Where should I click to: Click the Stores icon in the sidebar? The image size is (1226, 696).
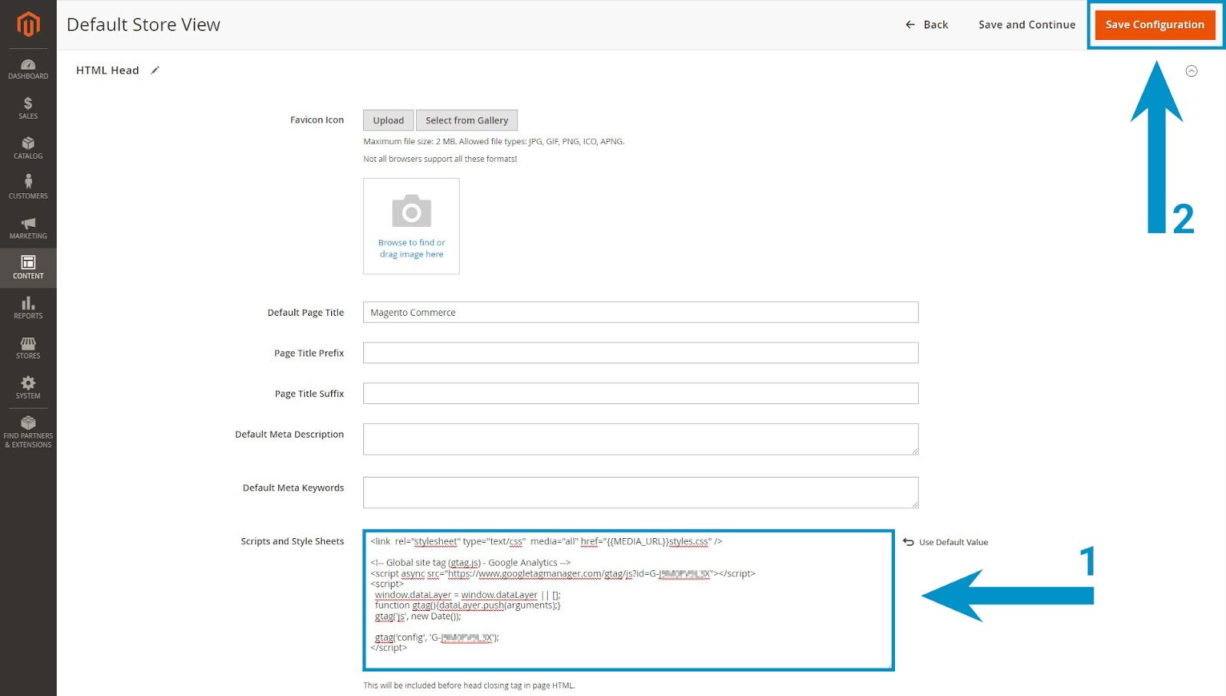coord(28,348)
